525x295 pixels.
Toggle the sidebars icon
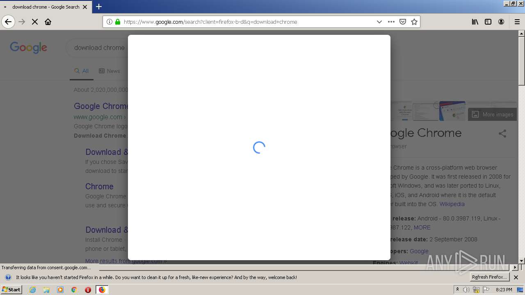(x=488, y=22)
